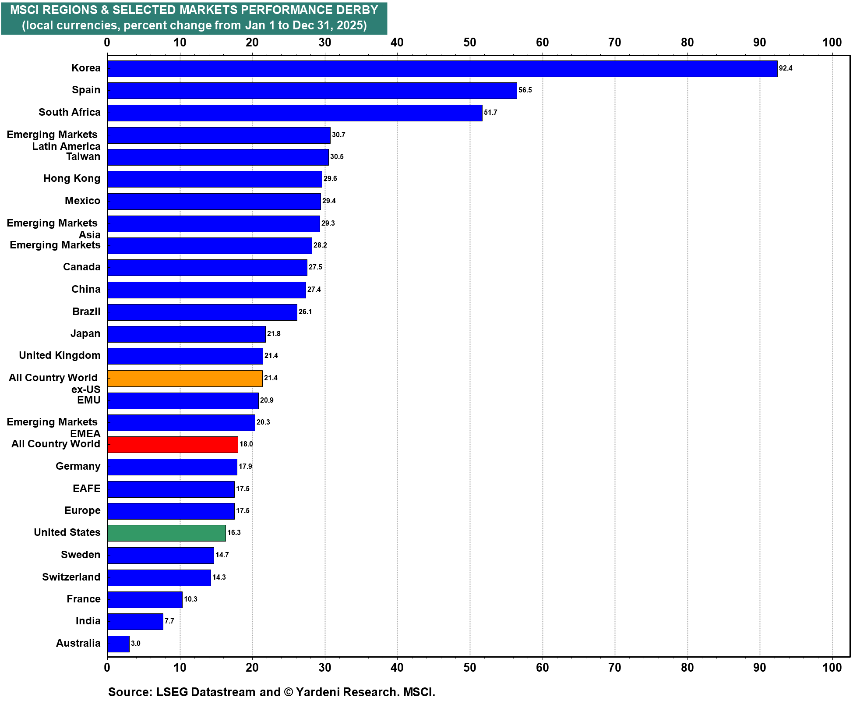Click the Taiwan label
This screenshot has width=867, height=701.
[83, 157]
